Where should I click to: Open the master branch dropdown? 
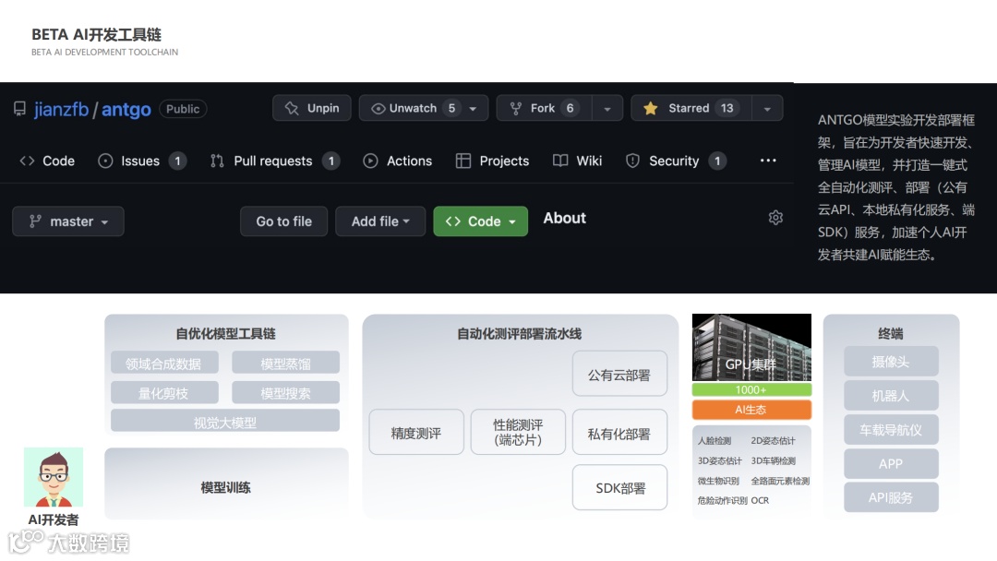click(x=68, y=221)
